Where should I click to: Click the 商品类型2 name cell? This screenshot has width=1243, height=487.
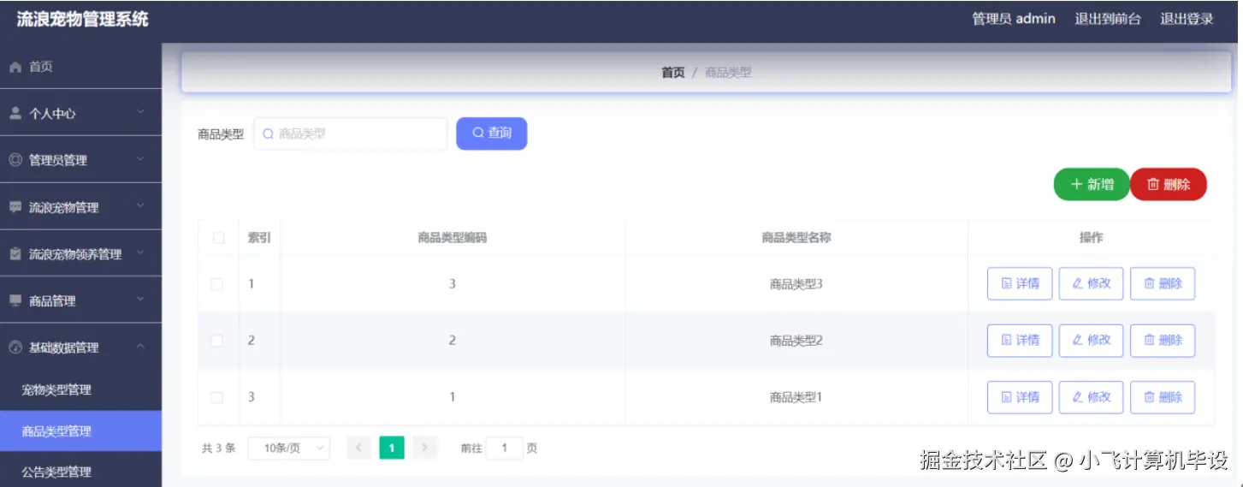point(796,341)
